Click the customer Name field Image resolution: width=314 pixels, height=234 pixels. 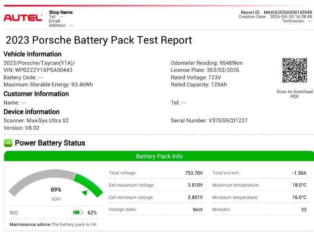(15, 102)
